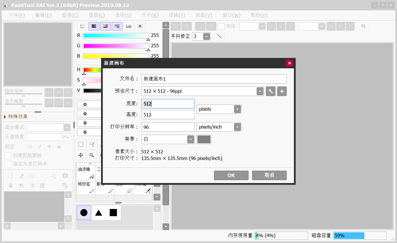Open the 滤镜(T) menu
The width and height of the screenshot is (397, 243).
click(x=177, y=15)
